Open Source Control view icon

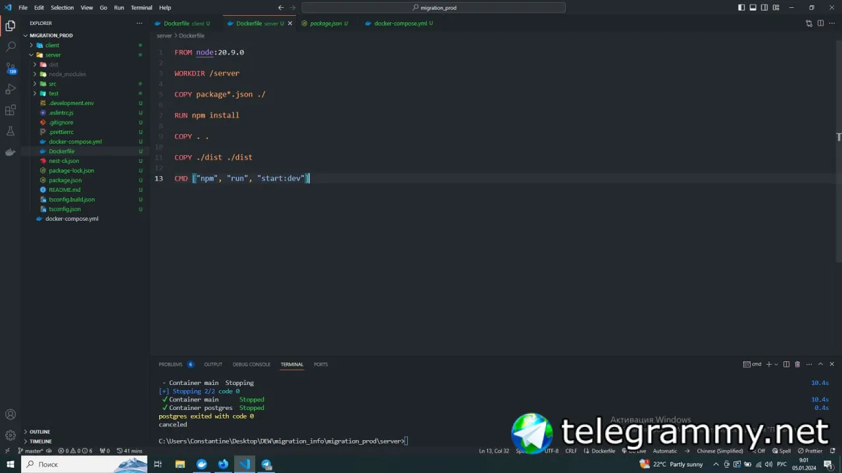pos(11,68)
